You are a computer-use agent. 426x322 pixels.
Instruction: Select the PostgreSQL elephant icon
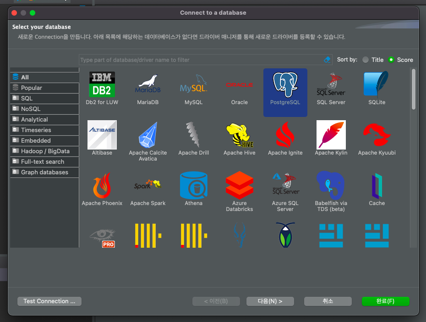285,84
